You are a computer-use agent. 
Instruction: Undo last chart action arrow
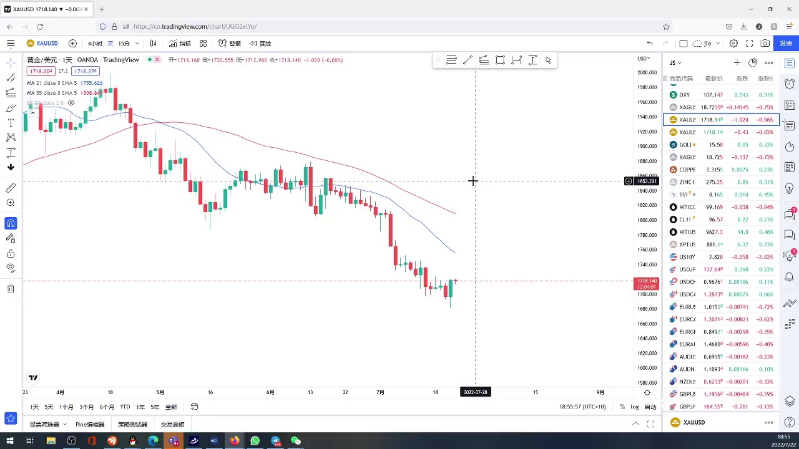pyautogui.click(x=650, y=44)
